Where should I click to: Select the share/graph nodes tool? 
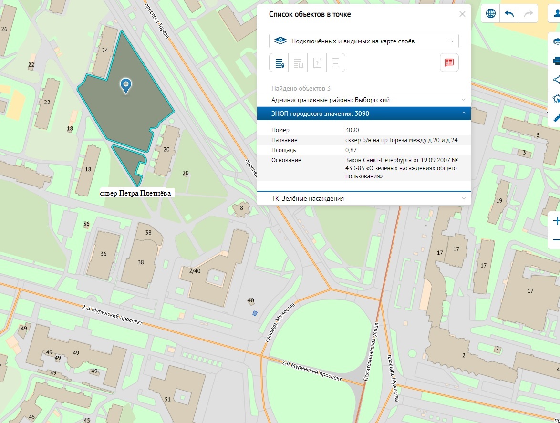(x=556, y=80)
